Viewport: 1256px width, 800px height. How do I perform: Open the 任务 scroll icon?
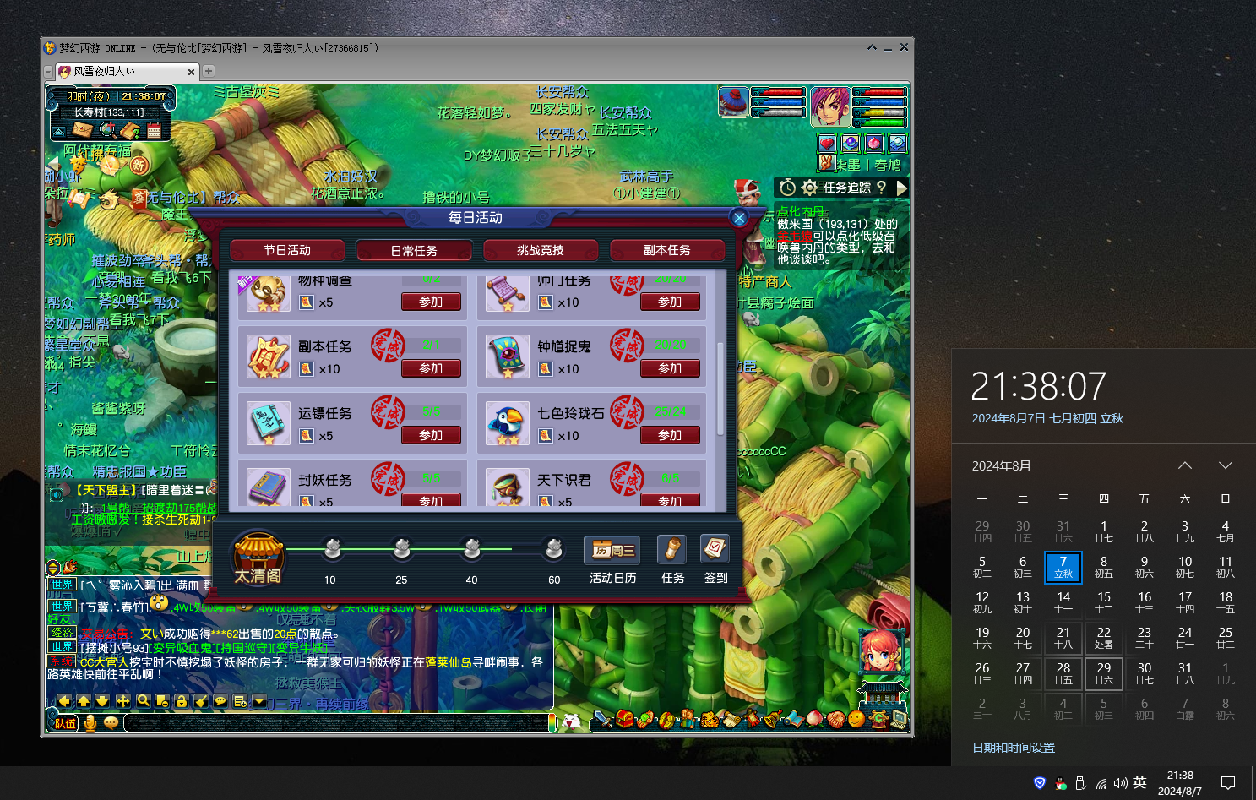[x=671, y=549]
